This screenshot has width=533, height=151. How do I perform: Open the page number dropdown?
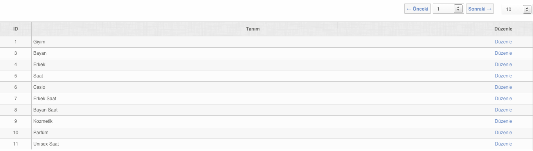click(x=448, y=9)
